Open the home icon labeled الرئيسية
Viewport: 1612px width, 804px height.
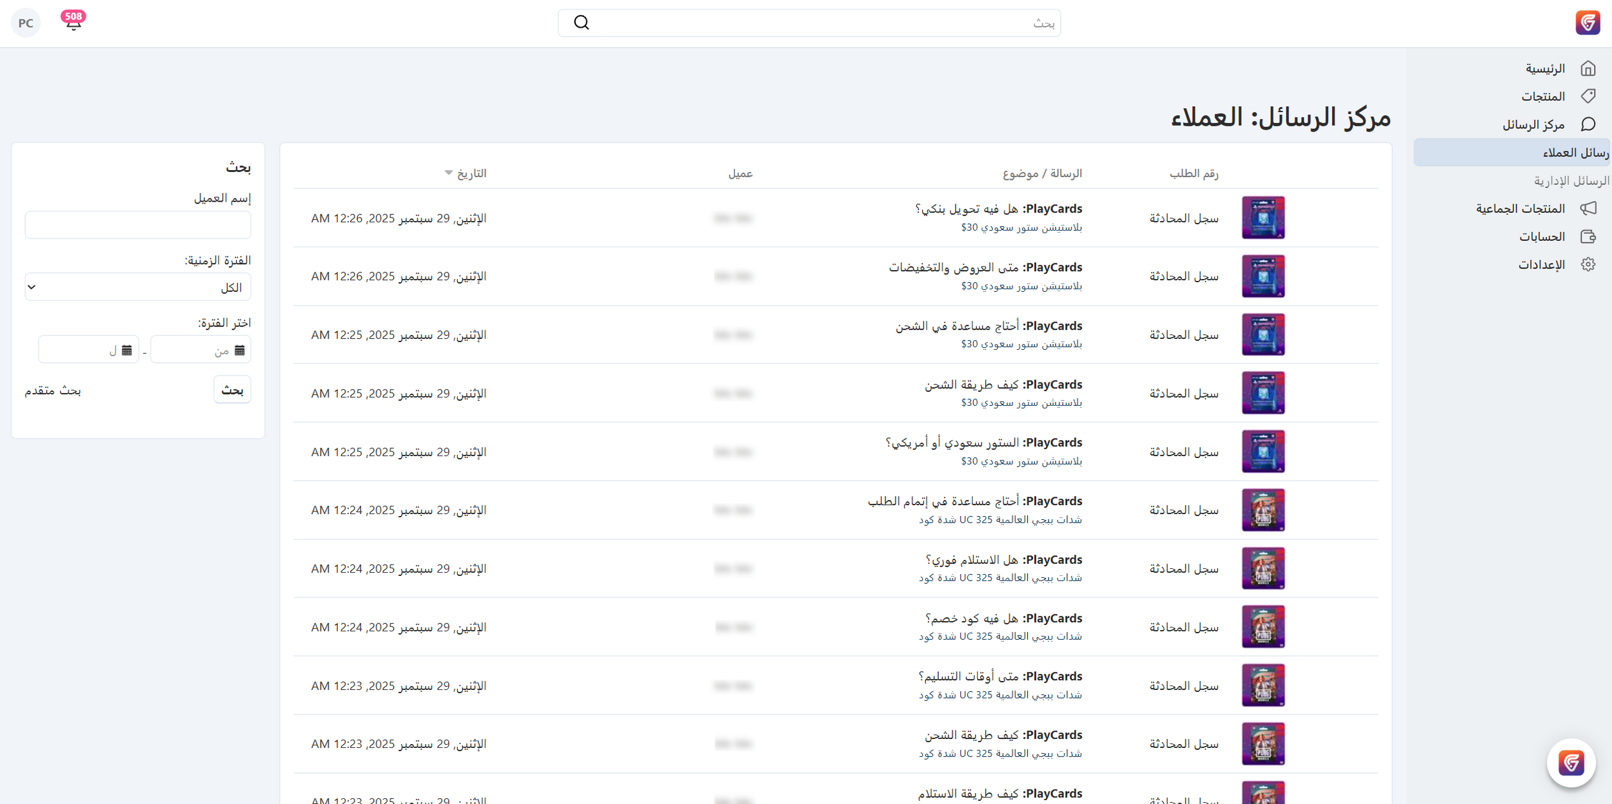[1587, 68]
